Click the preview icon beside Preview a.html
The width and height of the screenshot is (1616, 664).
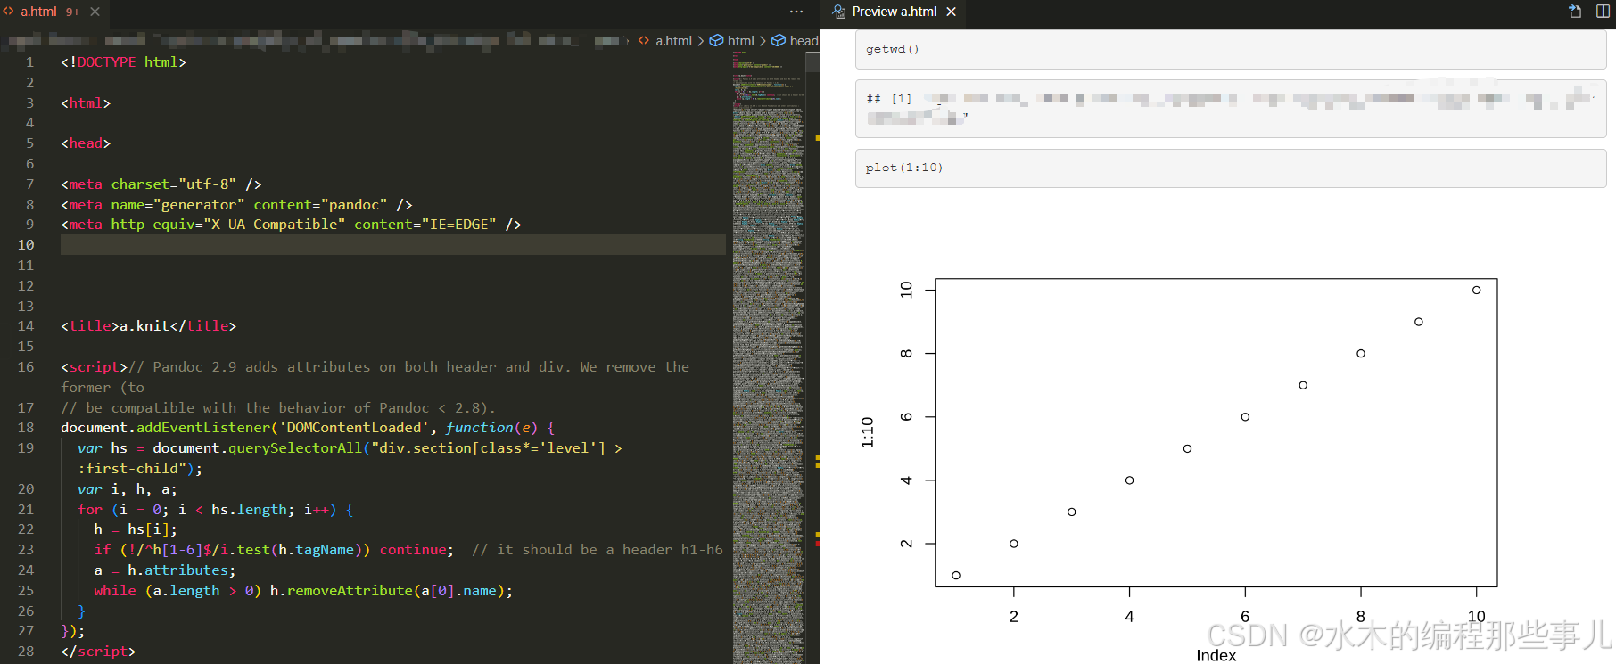(x=838, y=12)
